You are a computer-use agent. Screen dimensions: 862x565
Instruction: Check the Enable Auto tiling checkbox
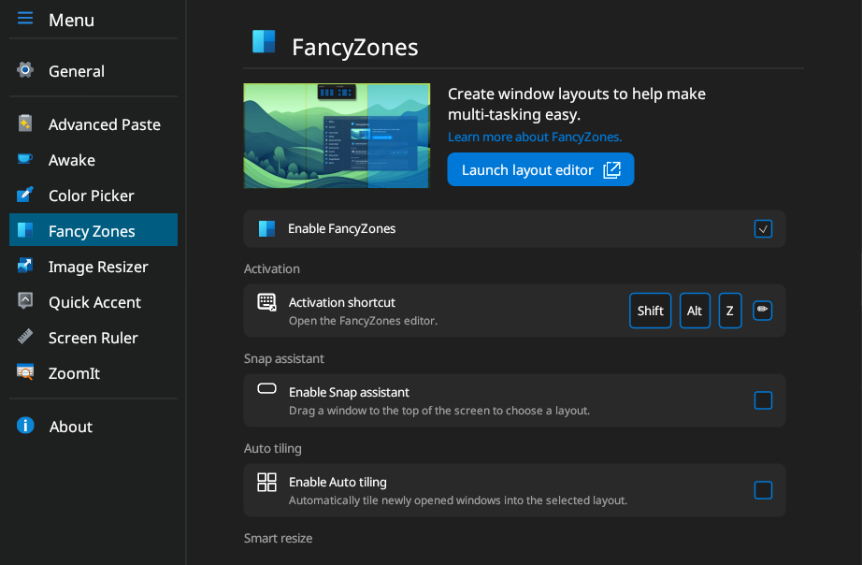[763, 490]
